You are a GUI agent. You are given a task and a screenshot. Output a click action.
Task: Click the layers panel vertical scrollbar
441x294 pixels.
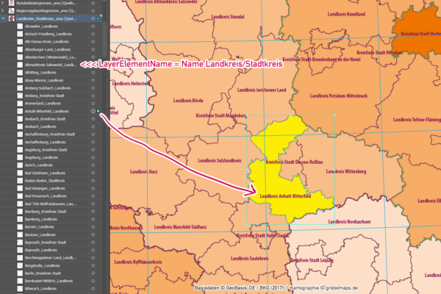point(104,40)
